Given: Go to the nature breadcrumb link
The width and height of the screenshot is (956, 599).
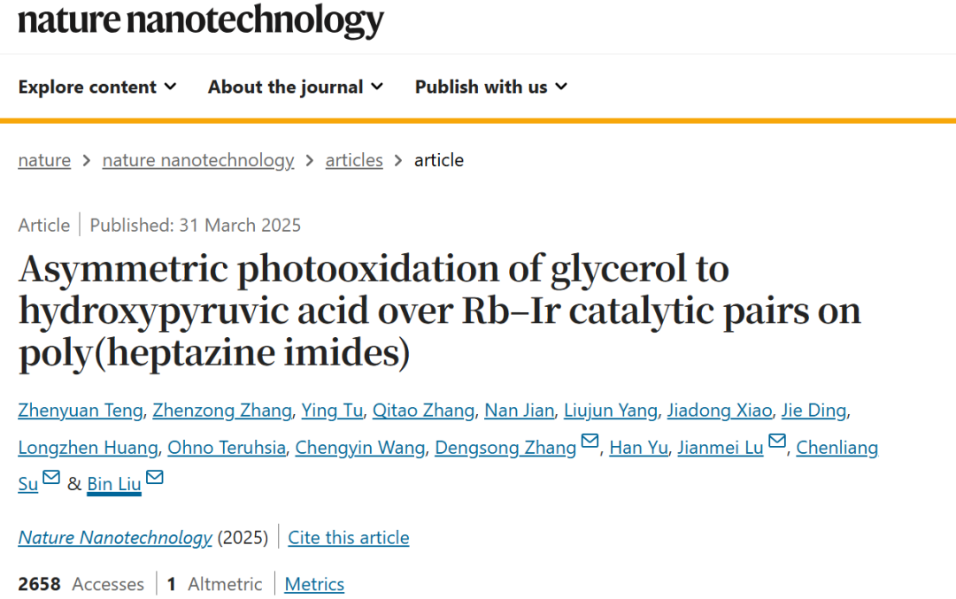Looking at the screenshot, I should [44, 160].
